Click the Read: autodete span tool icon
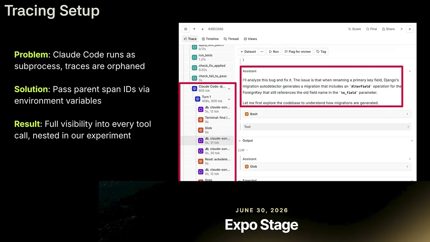 pyautogui.click(x=201, y=161)
